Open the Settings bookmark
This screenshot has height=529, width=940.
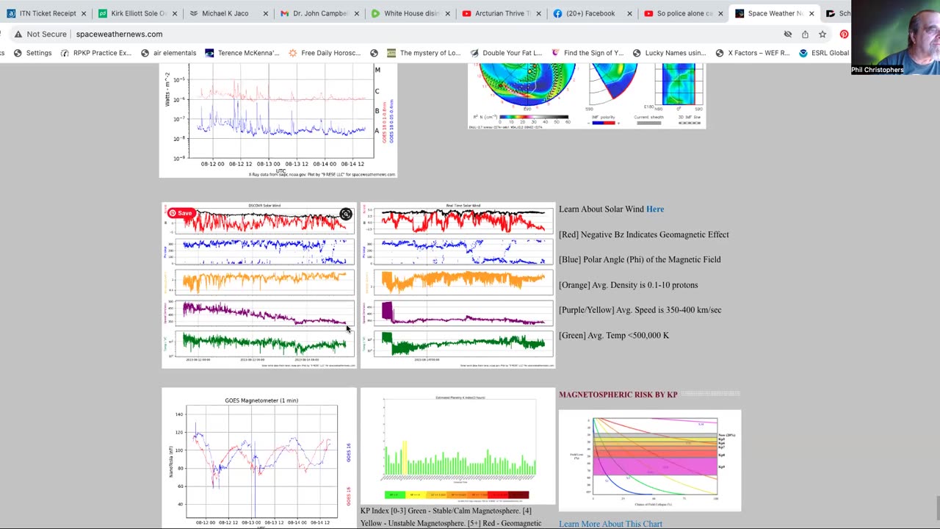click(x=32, y=53)
